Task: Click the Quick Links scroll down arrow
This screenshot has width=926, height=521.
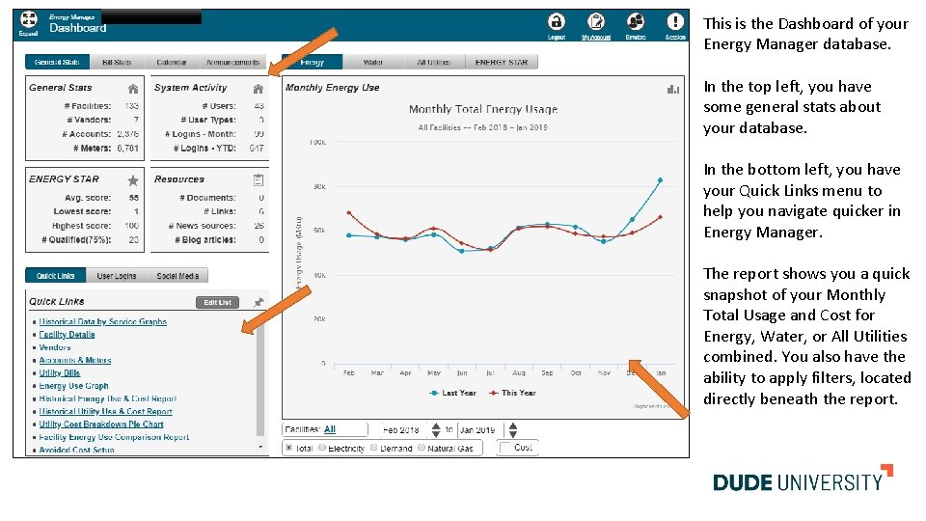Action: tap(260, 447)
